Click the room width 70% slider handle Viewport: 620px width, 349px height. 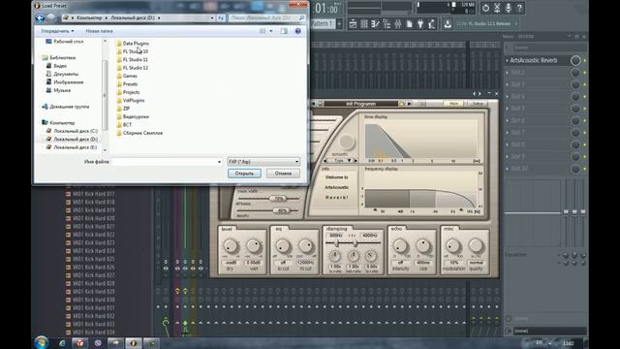point(279,199)
